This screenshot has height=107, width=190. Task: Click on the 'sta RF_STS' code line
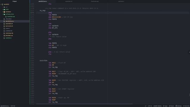pyautogui.click(x=53, y=28)
